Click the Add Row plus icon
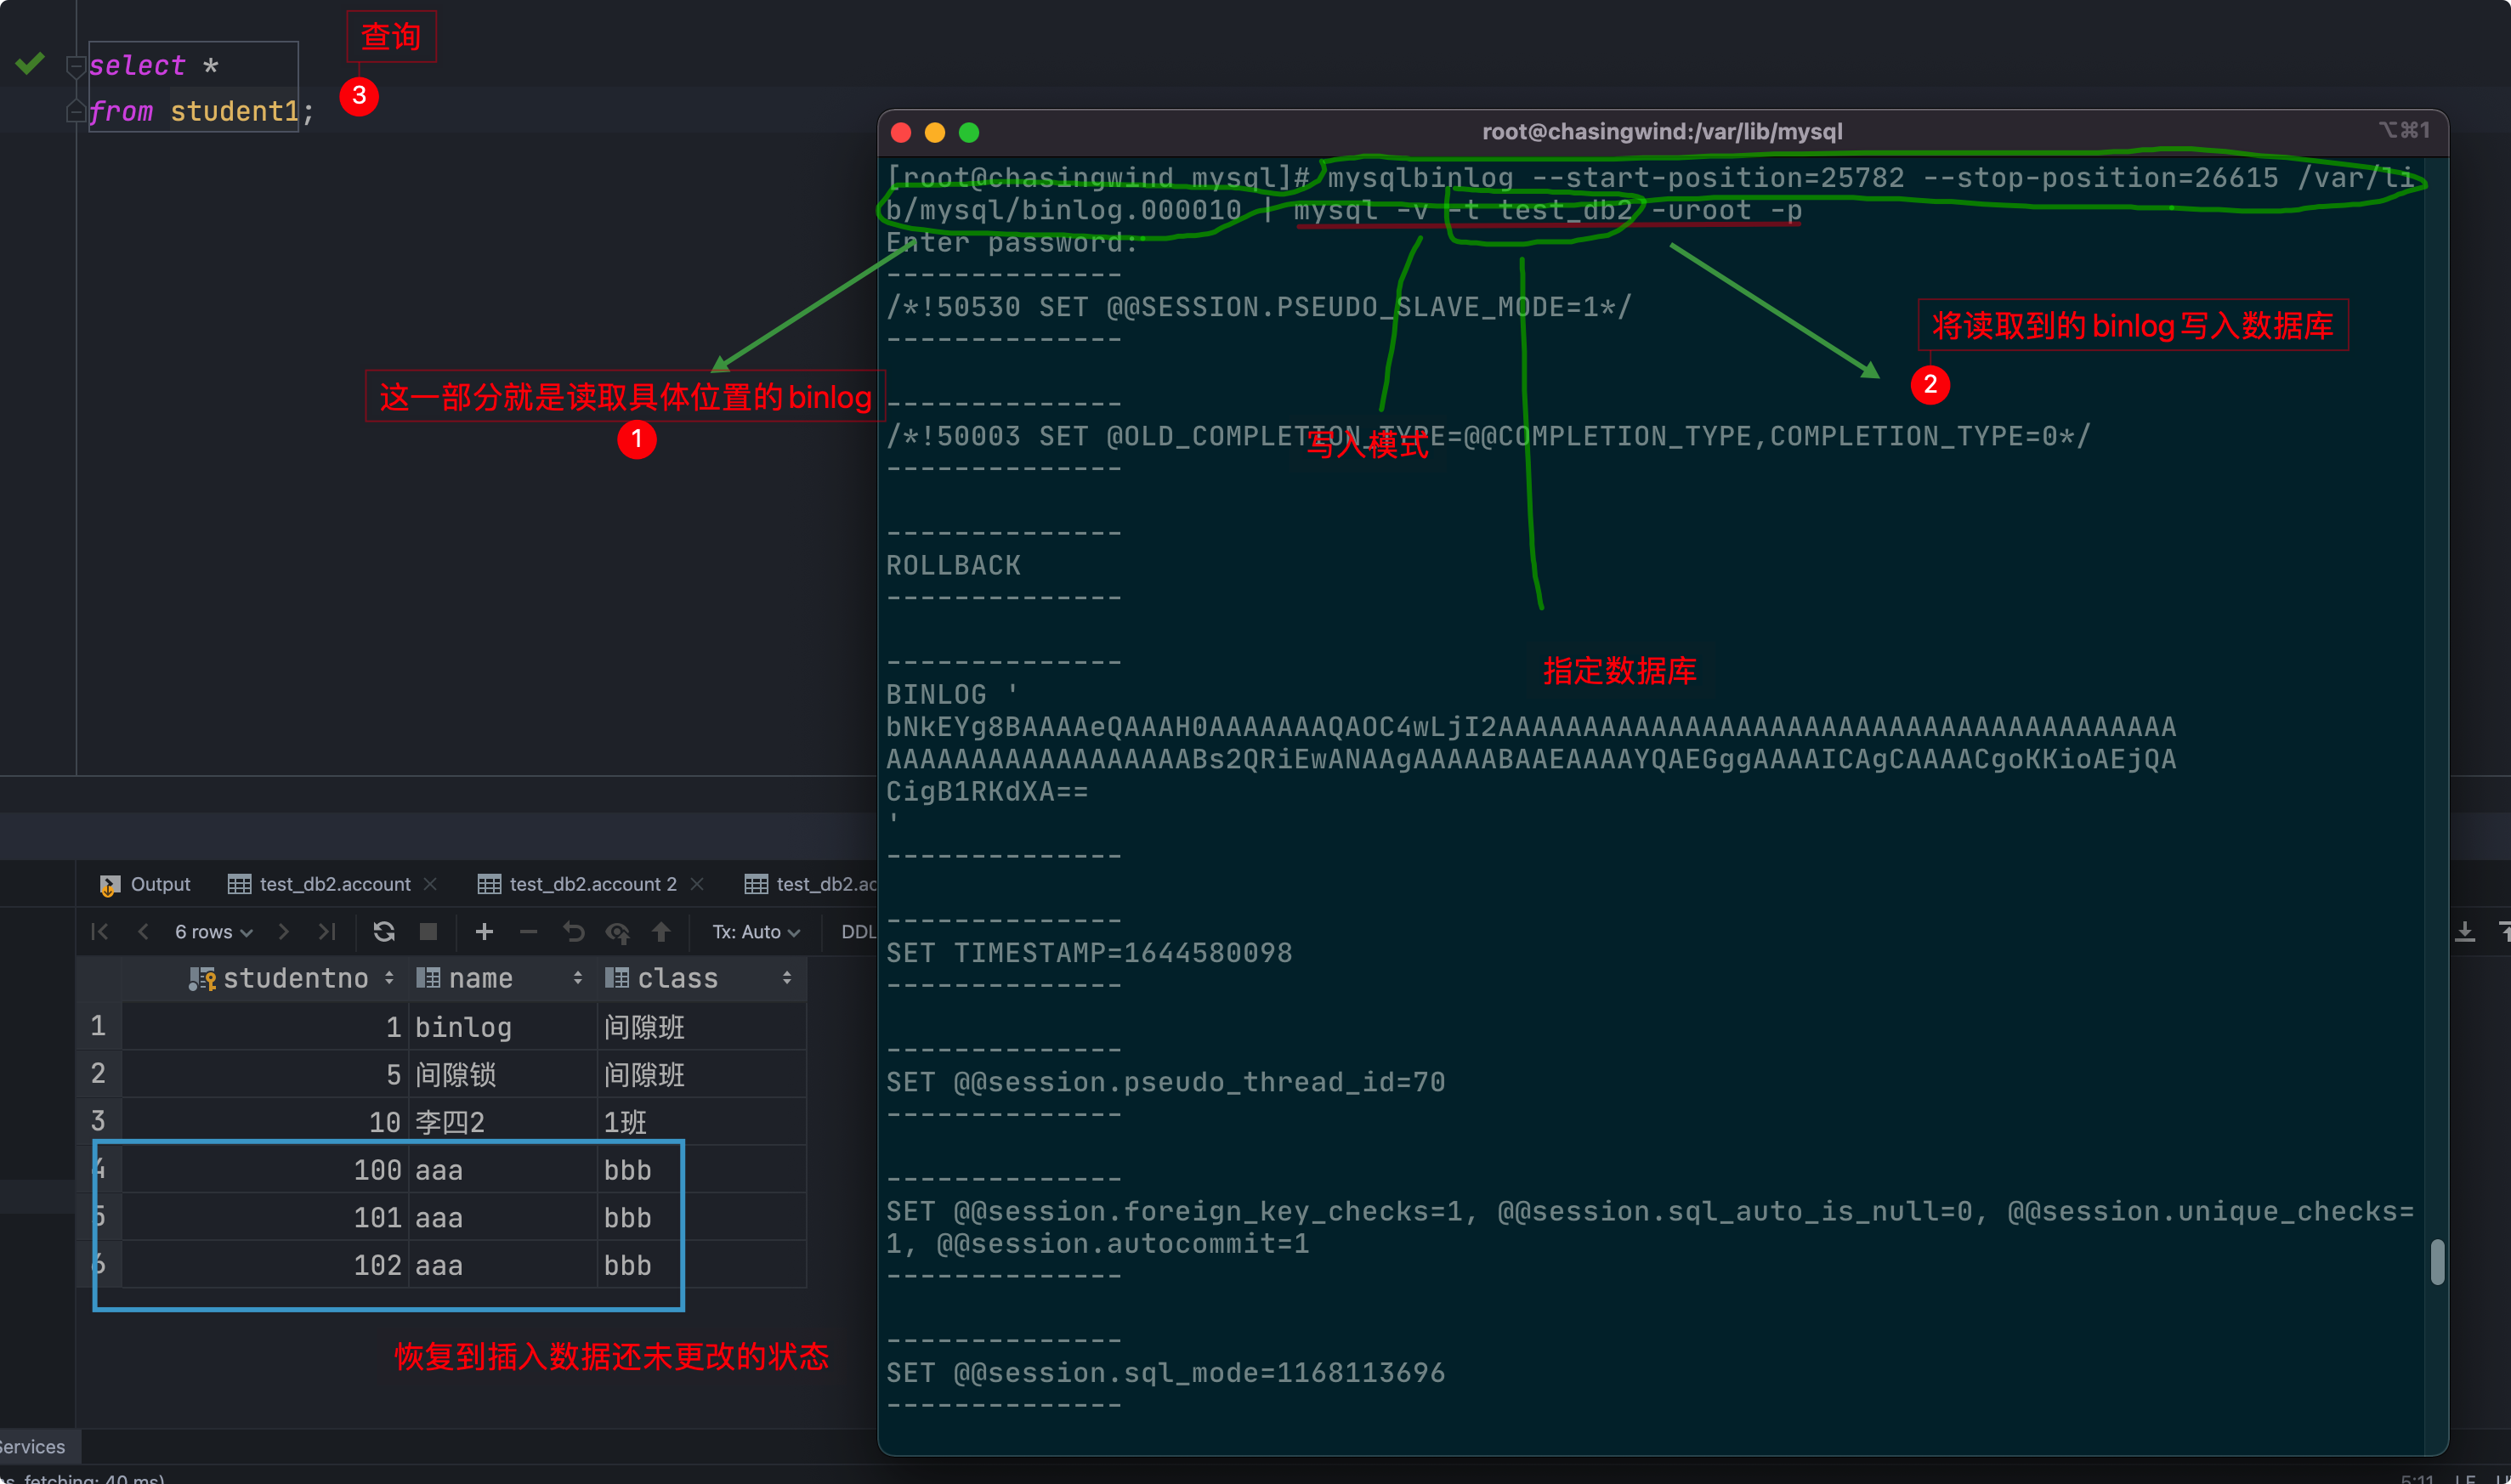 [484, 932]
